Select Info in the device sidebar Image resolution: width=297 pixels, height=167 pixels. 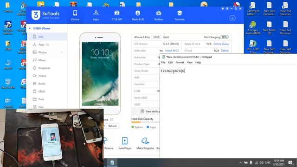click(x=47, y=37)
